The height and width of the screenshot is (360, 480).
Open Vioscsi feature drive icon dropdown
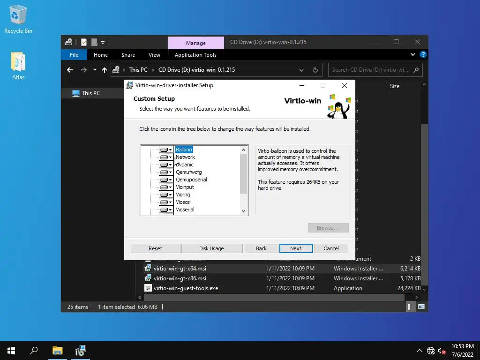point(166,202)
